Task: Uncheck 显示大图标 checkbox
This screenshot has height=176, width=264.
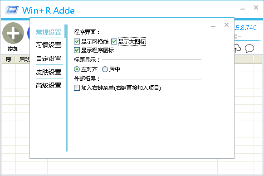Action: (114, 41)
